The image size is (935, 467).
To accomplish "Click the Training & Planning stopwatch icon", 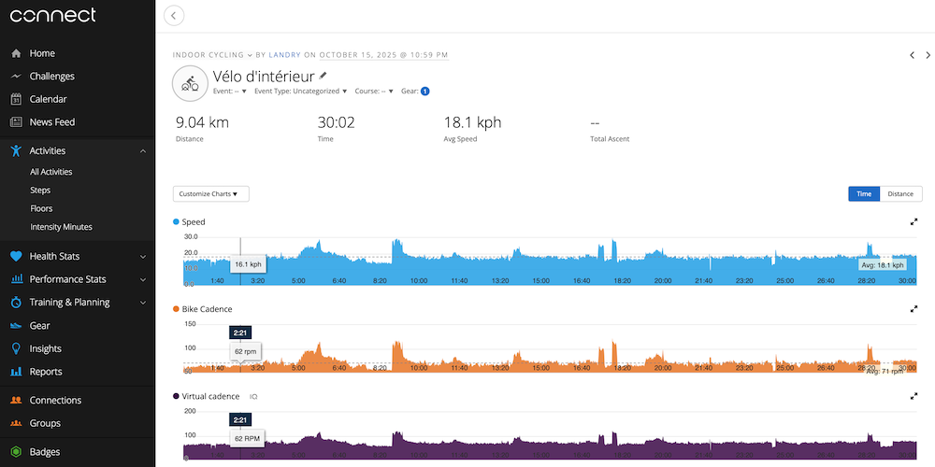I will pos(17,303).
